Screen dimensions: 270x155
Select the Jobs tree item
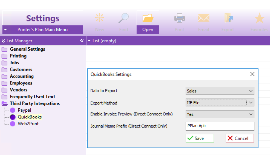pyautogui.click(x=15, y=63)
